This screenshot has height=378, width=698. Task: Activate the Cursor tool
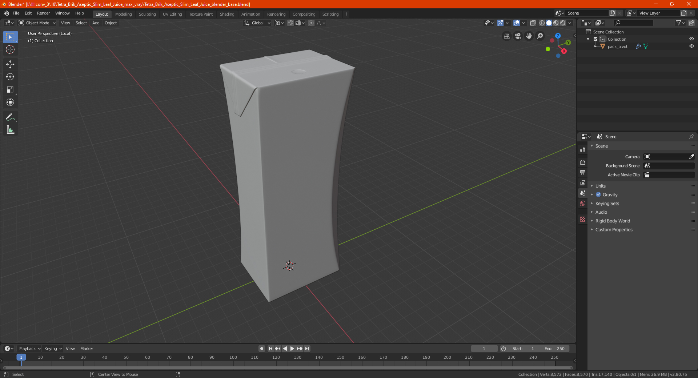(x=10, y=49)
